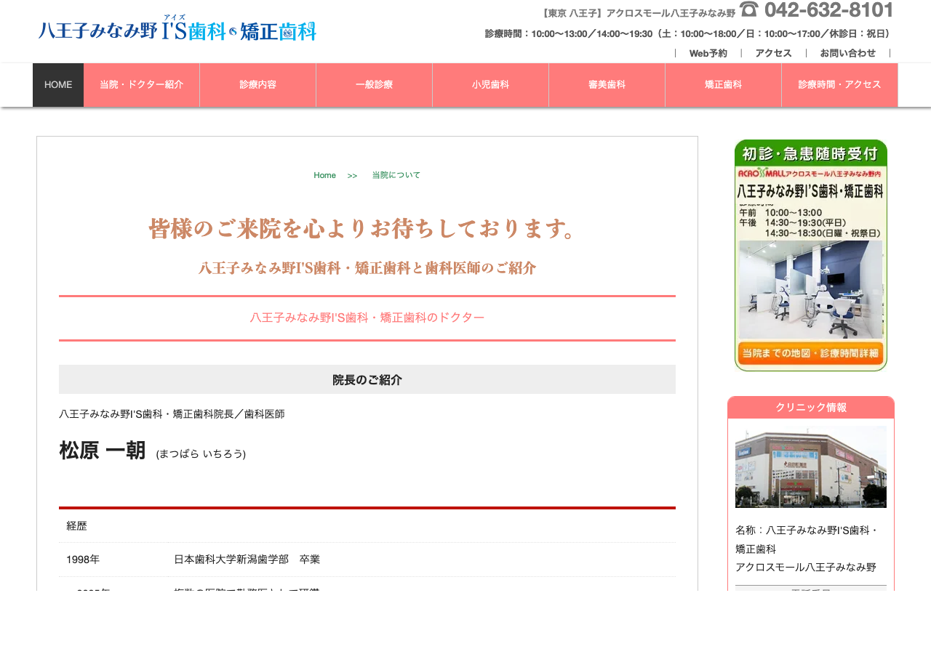This screenshot has height=654, width=931.
Task: Go to 小児歯科 page
Action: [491, 85]
